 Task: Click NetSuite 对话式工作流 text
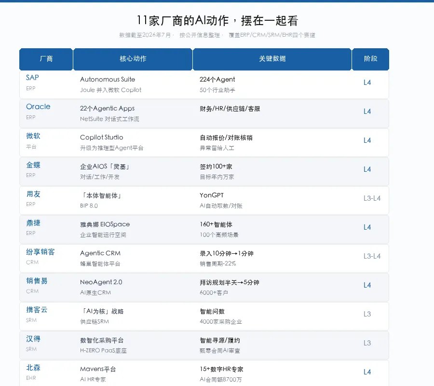(x=109, y=119)
